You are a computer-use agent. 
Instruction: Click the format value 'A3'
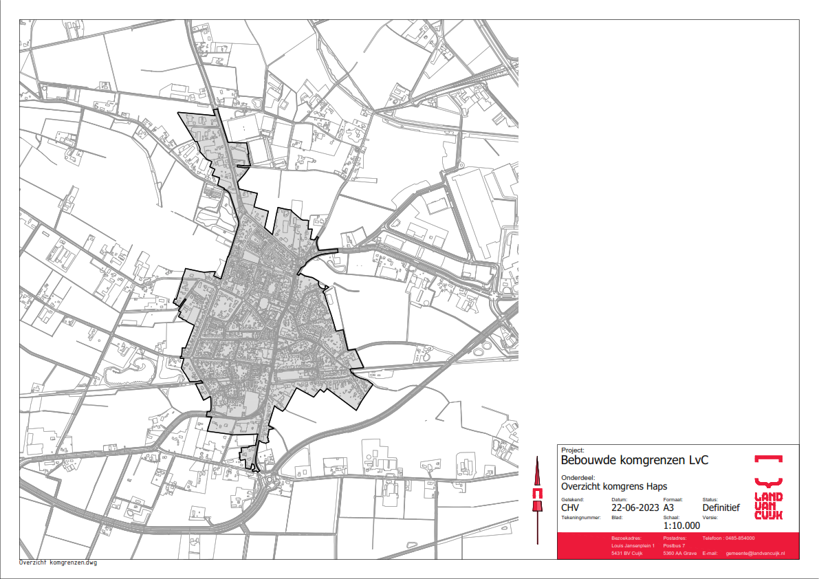pyautogui.click(x=670, y=508)
